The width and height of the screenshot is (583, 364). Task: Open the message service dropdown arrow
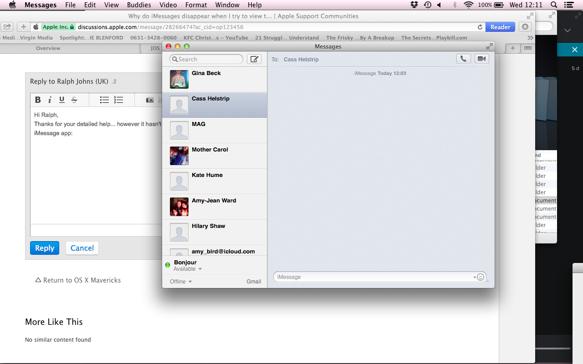click(x=475, y=277)
